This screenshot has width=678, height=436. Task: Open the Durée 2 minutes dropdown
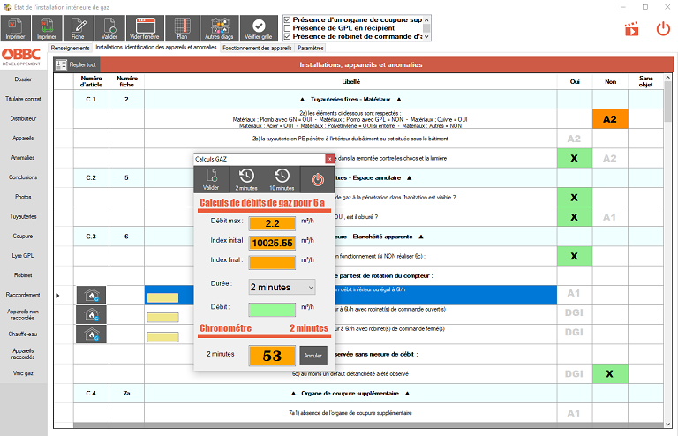point(282,288)
